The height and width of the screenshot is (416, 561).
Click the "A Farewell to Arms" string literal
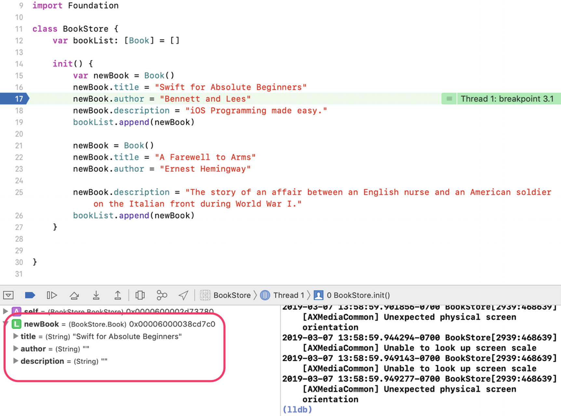coord(205,157)
